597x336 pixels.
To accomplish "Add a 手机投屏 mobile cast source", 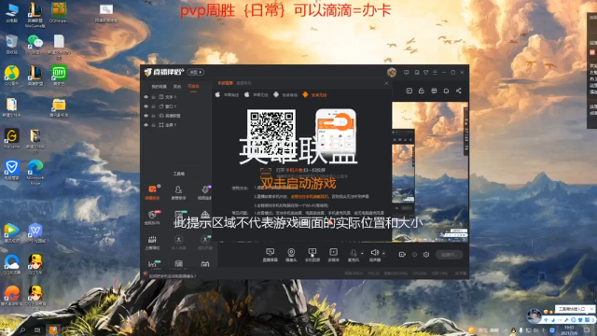I will (x=312, y=255).
